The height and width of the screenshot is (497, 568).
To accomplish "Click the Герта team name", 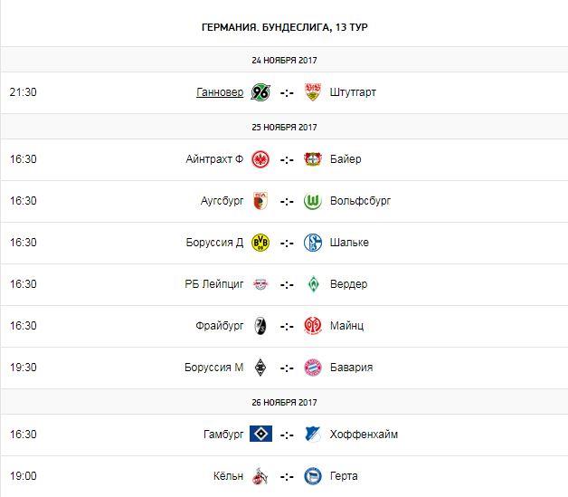I will [345, 476].
